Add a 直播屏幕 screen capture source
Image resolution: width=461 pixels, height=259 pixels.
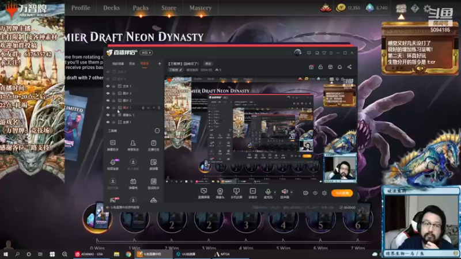tap(203, 193)
